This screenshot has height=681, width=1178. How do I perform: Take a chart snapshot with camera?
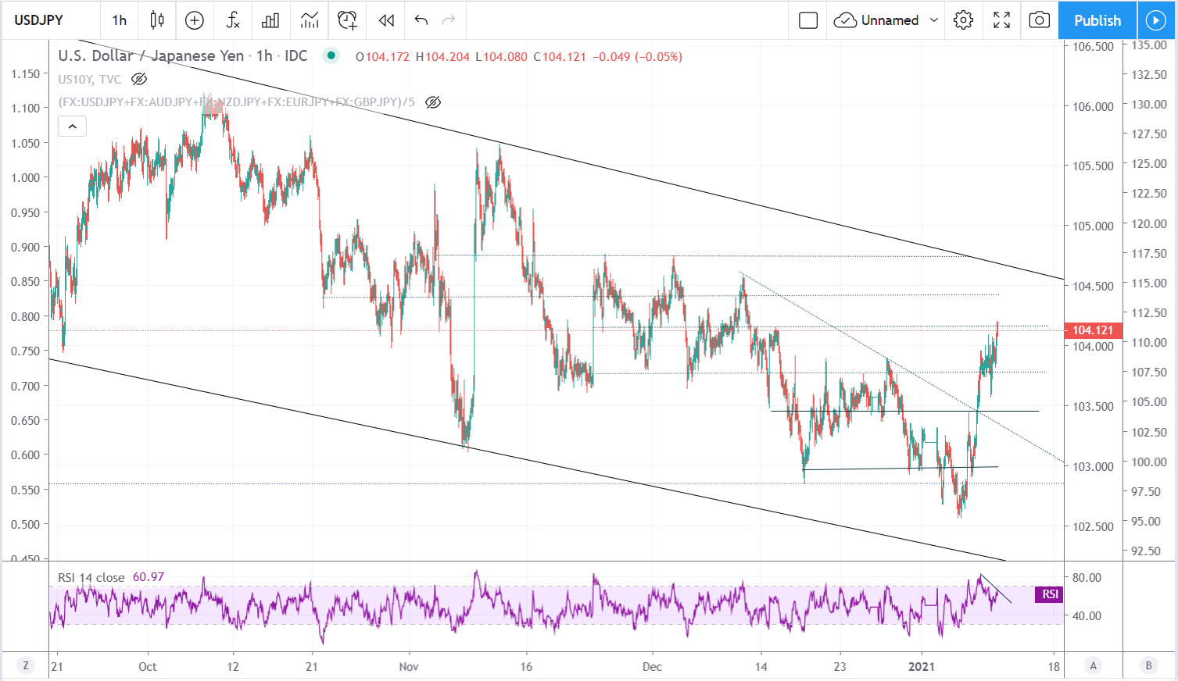pos(1039,20)
